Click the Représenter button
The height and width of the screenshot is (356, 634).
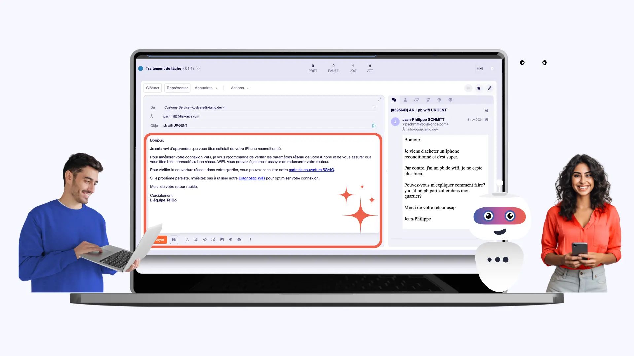pyautogui.click(x=177, y=88)
